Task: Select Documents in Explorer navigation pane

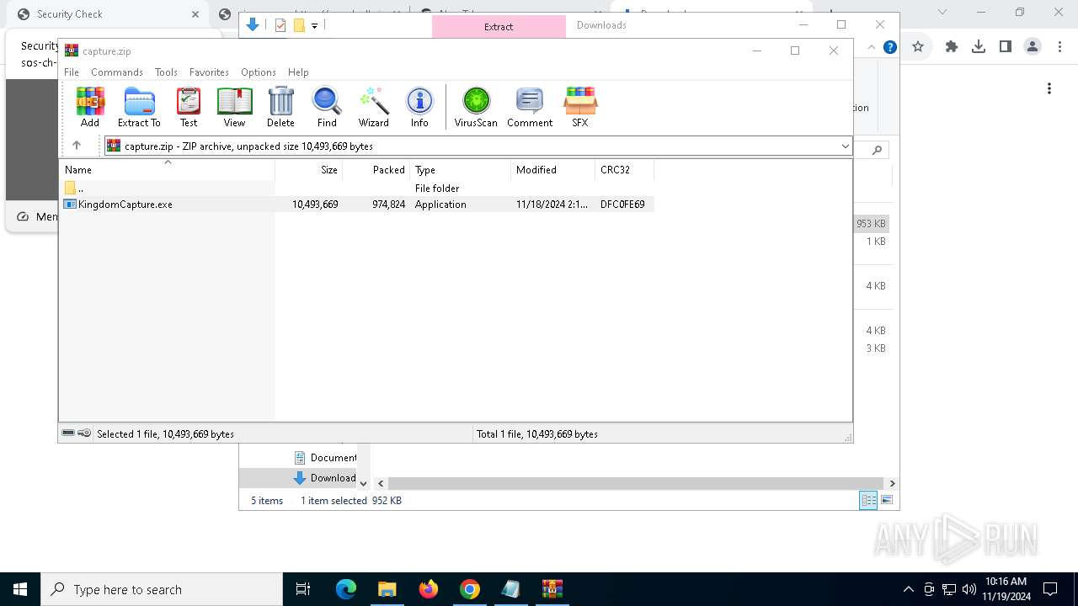Action: (x=325, y=458)
